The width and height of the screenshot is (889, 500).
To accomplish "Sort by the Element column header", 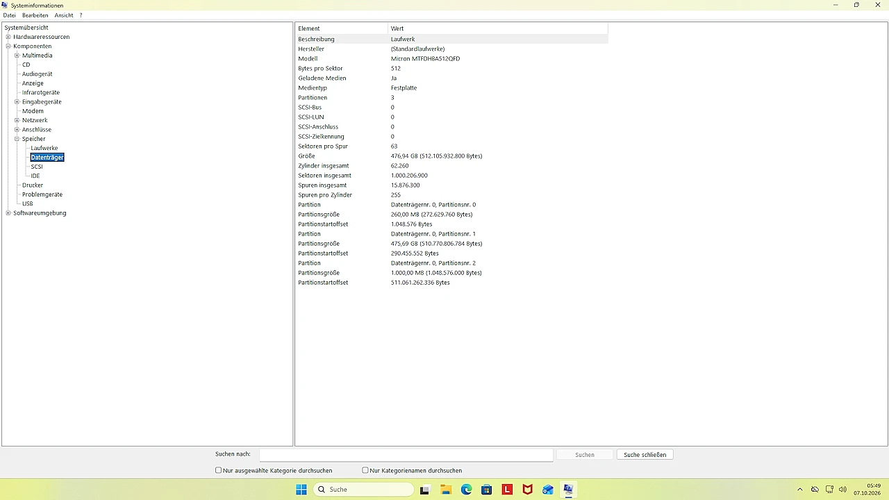I will pos(342,28).
